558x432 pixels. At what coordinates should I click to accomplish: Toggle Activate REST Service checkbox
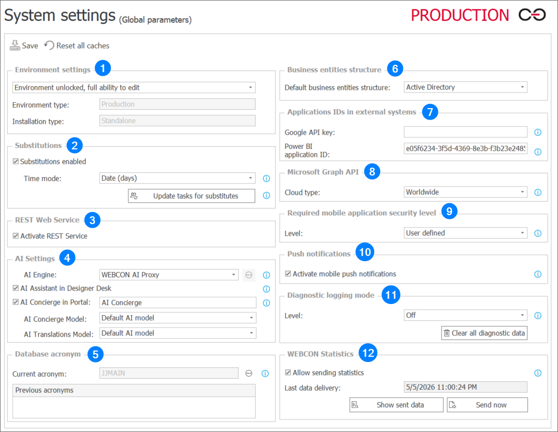click(x=16, y=236)
